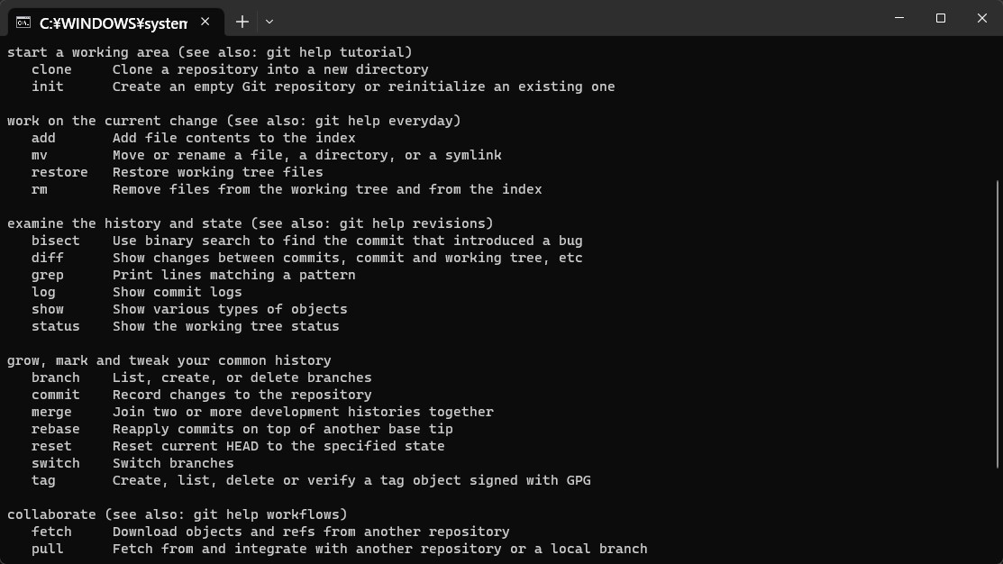The width and height of the screenshot is (1003, 564).
Task: Close the terminal window
Action: coord(982,18)
